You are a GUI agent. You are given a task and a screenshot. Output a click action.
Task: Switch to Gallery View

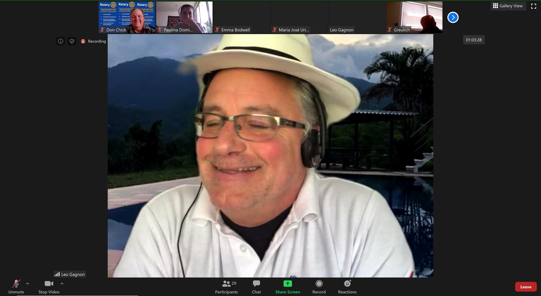(508, 6)
